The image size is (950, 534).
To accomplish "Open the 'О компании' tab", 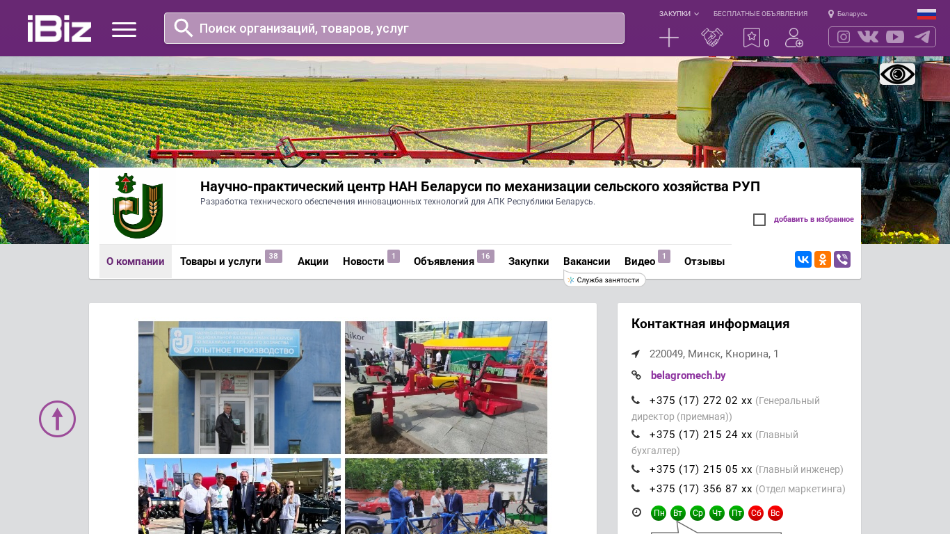I will (x=136, y=261).
